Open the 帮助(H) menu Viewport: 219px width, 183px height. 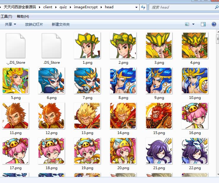tap(23, 17)
